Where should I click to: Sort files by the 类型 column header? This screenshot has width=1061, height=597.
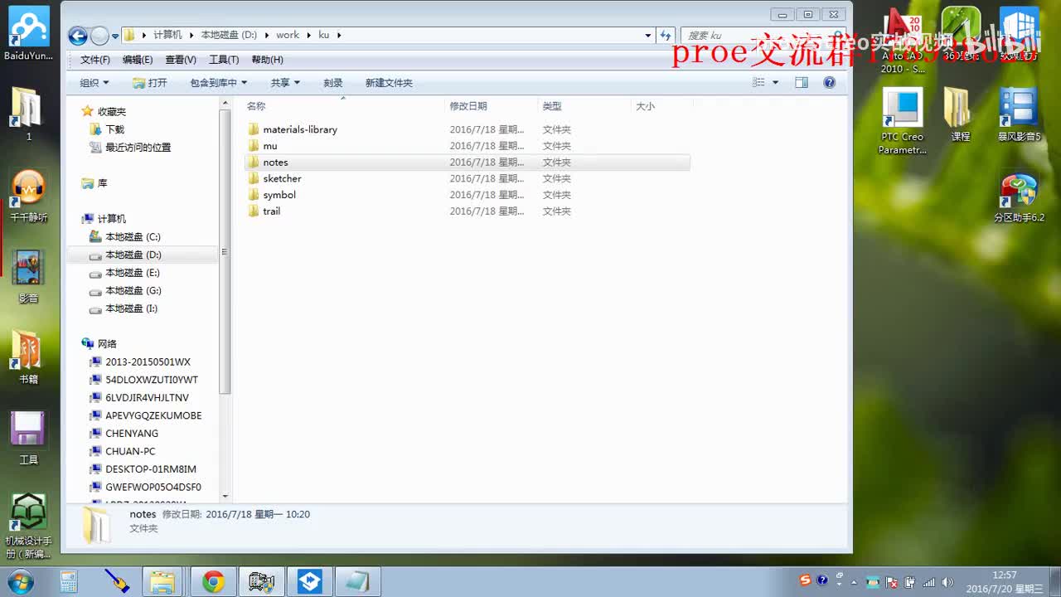coord(585,106)
